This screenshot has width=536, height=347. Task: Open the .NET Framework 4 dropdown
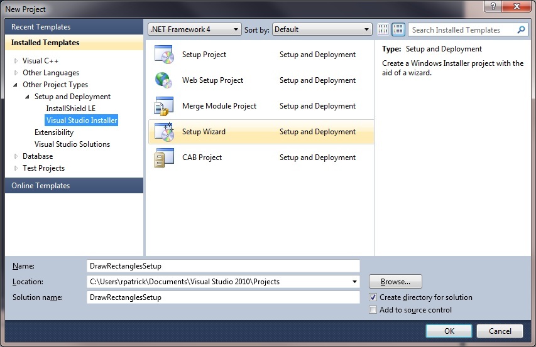pyautogui.click(x=194, y=29)
